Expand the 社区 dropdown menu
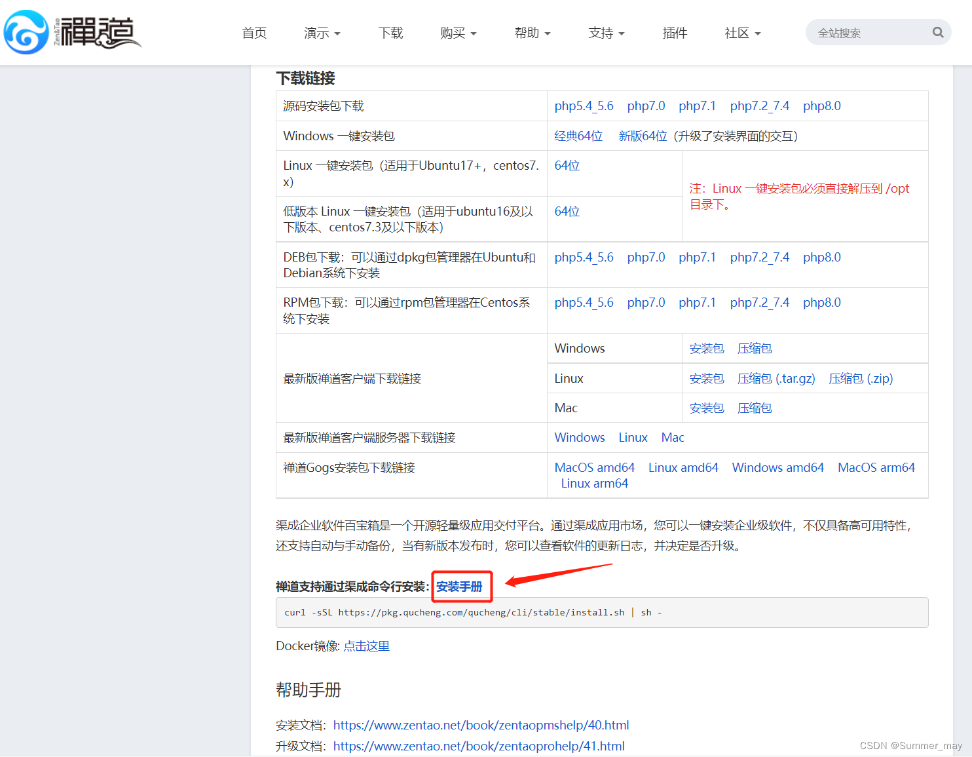The width and height of the screenshot is (972, 757). click(x=743, y=33)
